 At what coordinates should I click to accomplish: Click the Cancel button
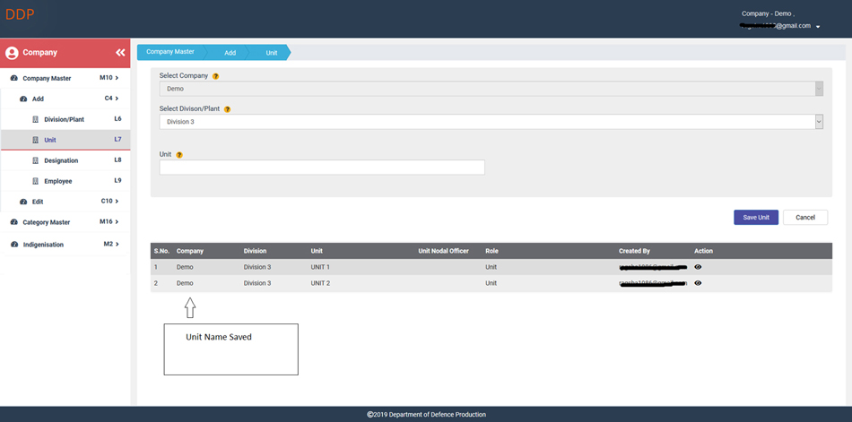coord(804,217)
